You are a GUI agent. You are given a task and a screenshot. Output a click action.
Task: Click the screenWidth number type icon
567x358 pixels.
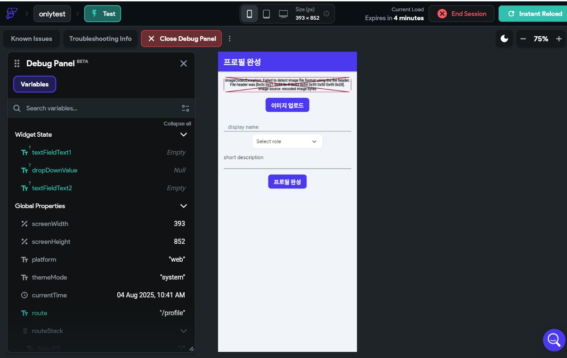(x=24, y=224)
